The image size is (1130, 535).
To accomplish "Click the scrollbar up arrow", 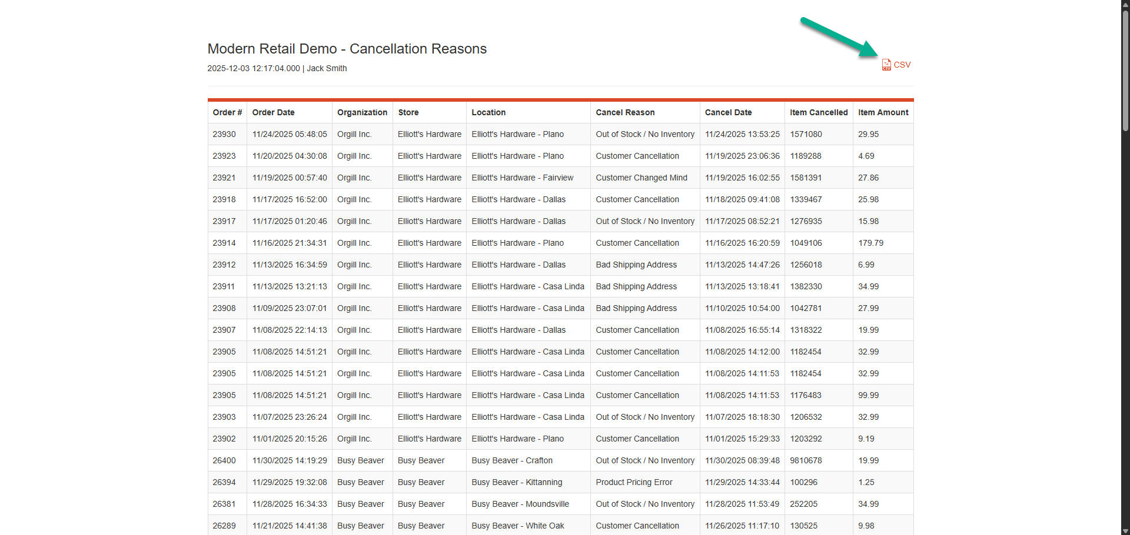I will [1125, 4].
